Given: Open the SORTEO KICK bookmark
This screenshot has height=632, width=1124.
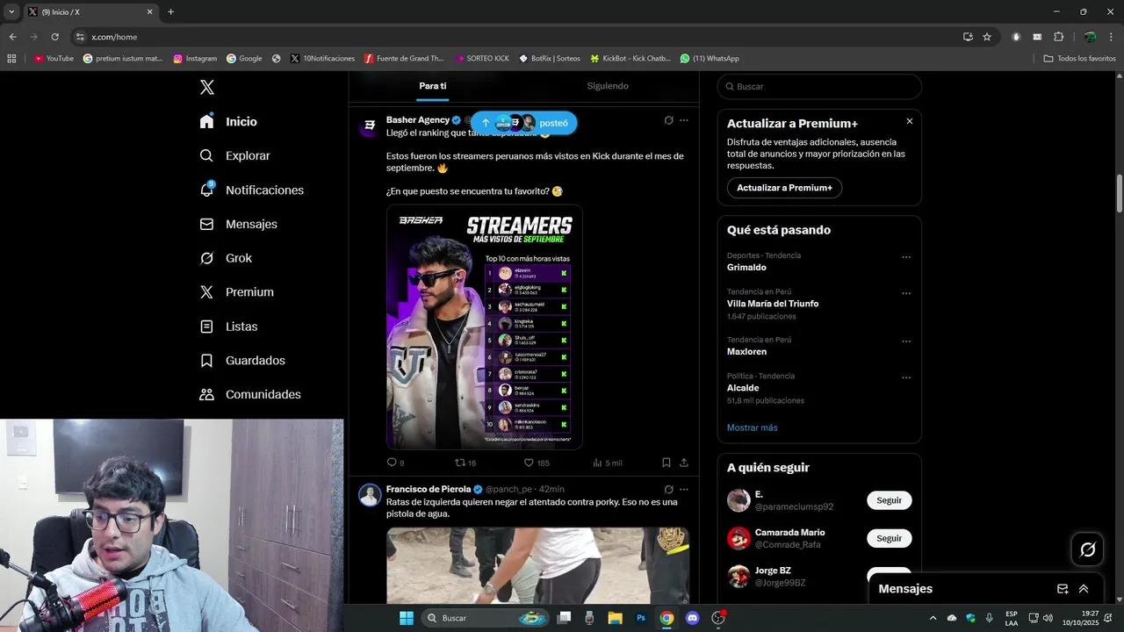Looking at the screenshot, I should [x=482, y=59].
